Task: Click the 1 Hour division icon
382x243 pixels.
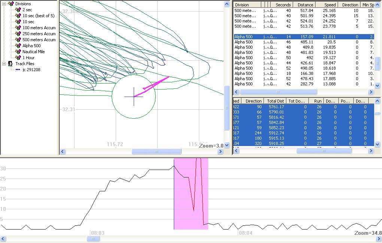Action: tap(17, 58)
